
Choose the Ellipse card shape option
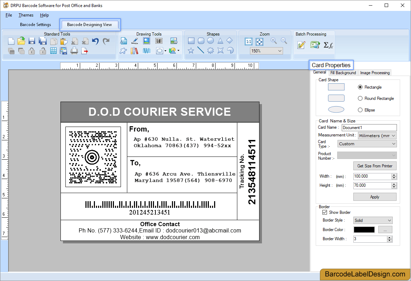[x=360, y=110]
